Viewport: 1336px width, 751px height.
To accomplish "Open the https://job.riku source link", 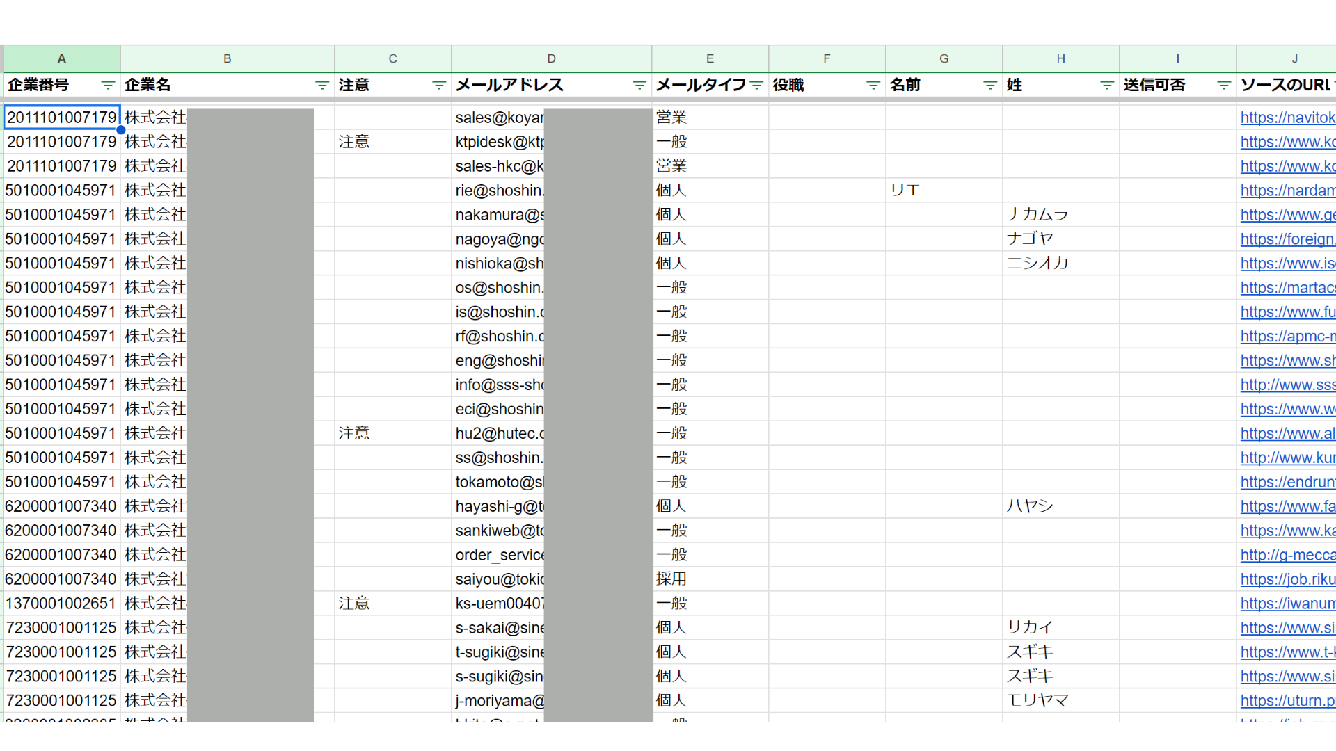I will coord(1287,579).
